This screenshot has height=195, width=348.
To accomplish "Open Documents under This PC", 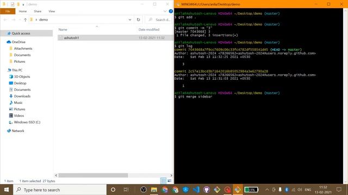I will point(22,90).
